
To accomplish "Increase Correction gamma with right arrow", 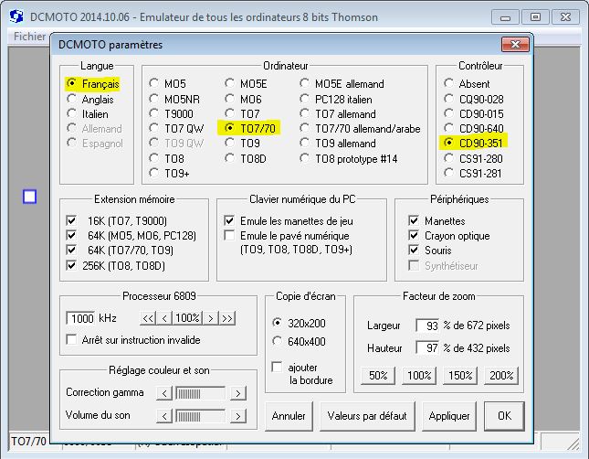I will (x=238, y=393).
